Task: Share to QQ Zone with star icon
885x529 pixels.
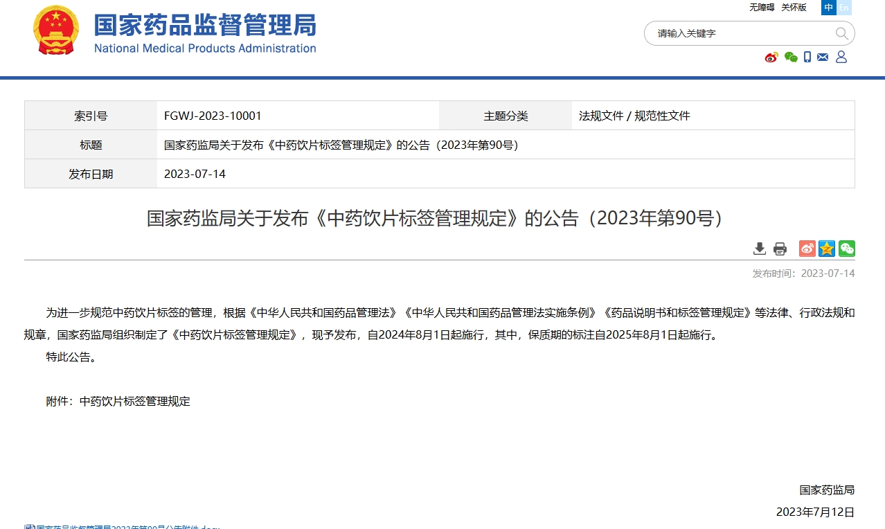Action: (827, 249)
